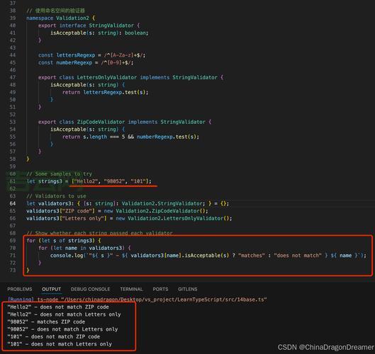Select the DEBUG CONSOLE tab
Screen dimensions: 375x354
(91, 289)
